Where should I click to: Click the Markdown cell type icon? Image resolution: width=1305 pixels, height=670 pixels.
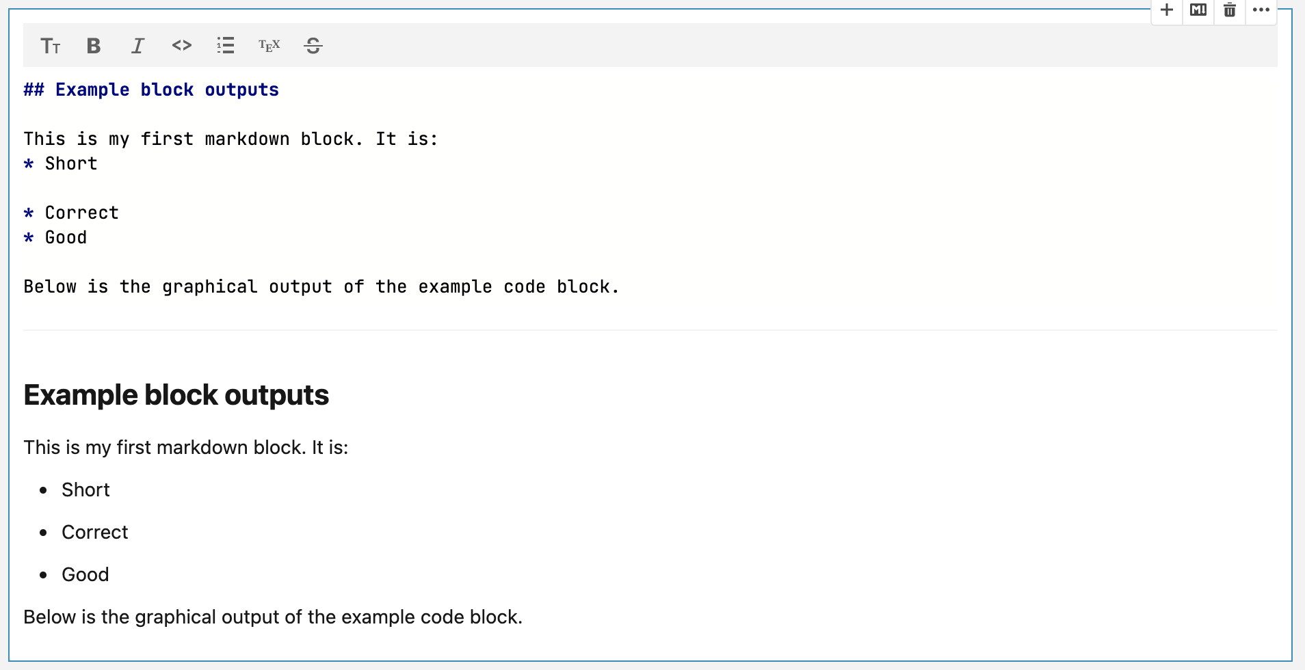[1198, 10]
